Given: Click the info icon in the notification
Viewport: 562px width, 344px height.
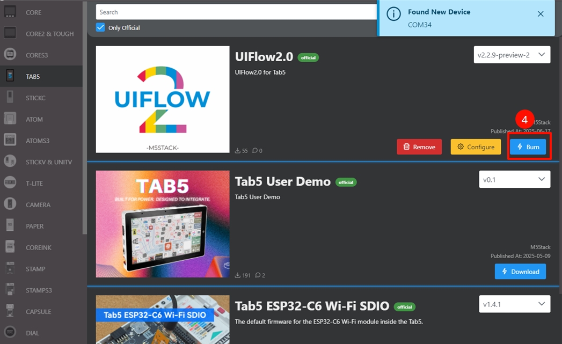Looking at the screenshot, I should click(x=393, y=14).
